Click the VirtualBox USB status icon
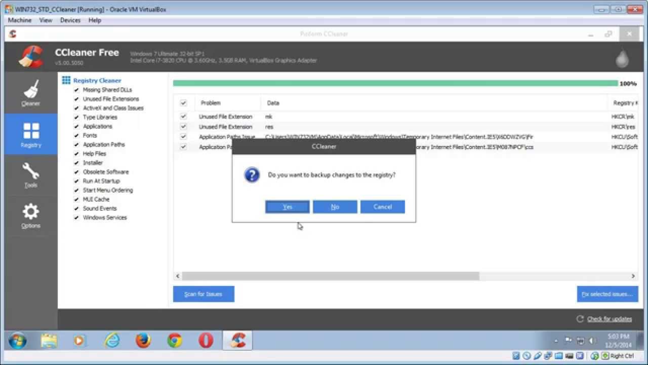 pyautogui.click(x=538, y=356)
